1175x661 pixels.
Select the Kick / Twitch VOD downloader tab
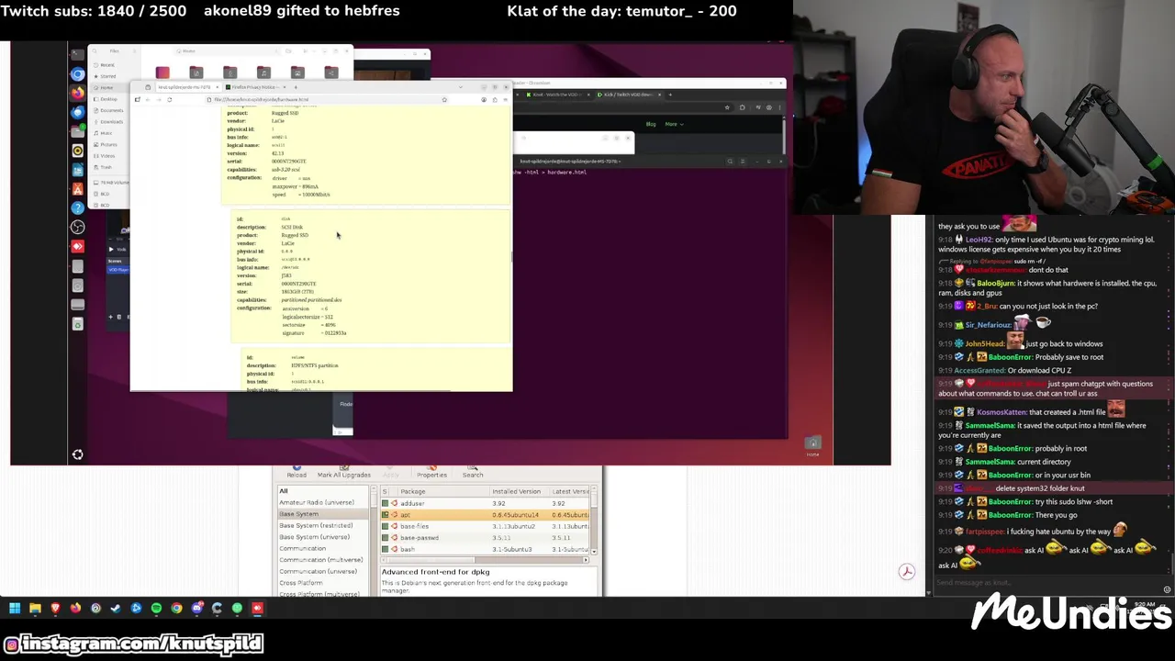628,95
